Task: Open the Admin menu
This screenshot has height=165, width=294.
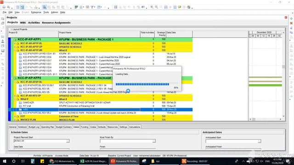Action: [54, 12]
